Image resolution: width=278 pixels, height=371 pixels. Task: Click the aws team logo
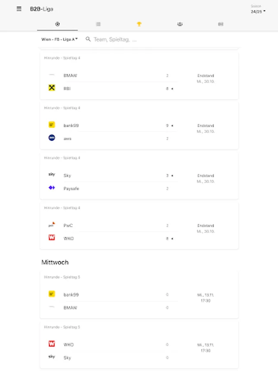click(x=51, y=138)
